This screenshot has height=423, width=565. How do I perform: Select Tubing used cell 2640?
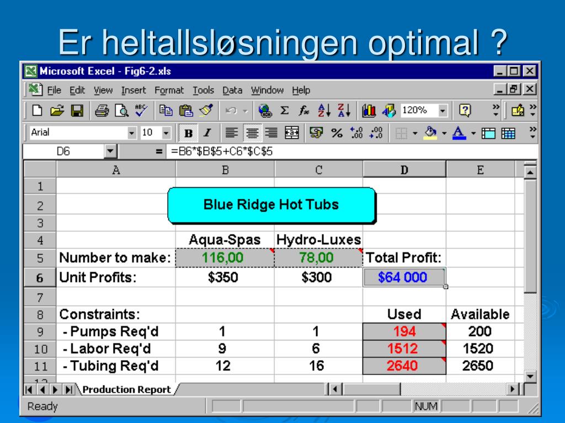(404, 366)
